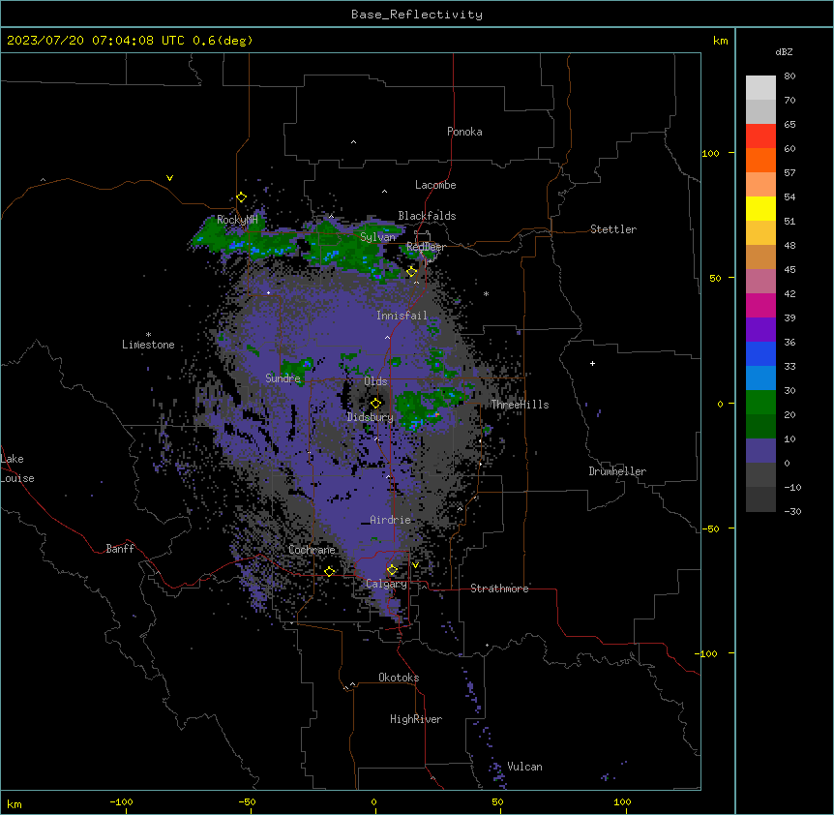
Task: Click the RedDeer city label
Action: coord(426,247)
